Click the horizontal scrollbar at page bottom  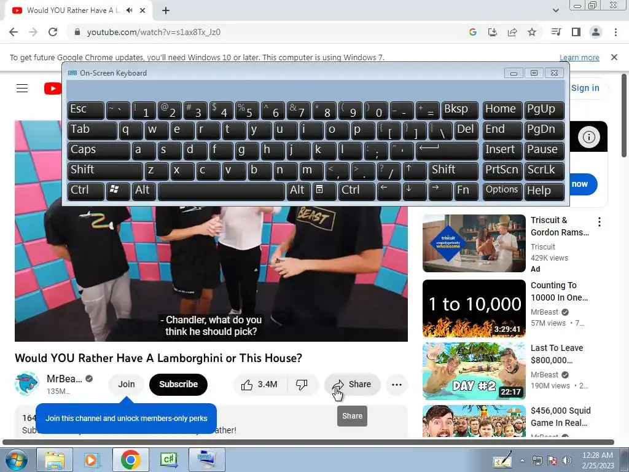(308, 442)
